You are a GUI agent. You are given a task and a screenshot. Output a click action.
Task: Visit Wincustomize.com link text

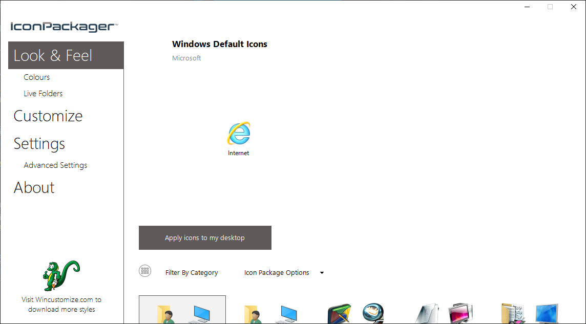pyautogui.click(x=61, y=305)
